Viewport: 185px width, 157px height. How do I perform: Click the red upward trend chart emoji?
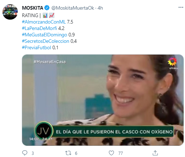pyautogui.click(x=52, y=15)
